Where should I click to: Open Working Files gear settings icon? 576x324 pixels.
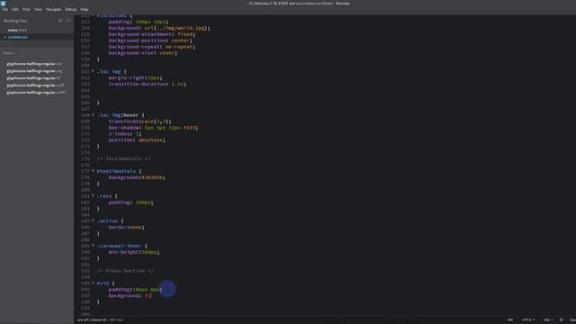point(60,21)
